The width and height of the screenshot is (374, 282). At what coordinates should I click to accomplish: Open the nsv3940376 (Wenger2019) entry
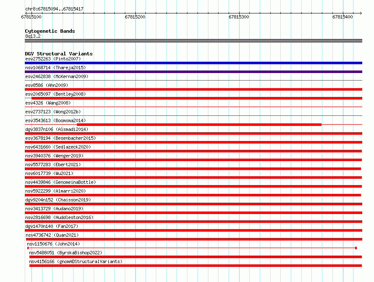coord(54,156)
